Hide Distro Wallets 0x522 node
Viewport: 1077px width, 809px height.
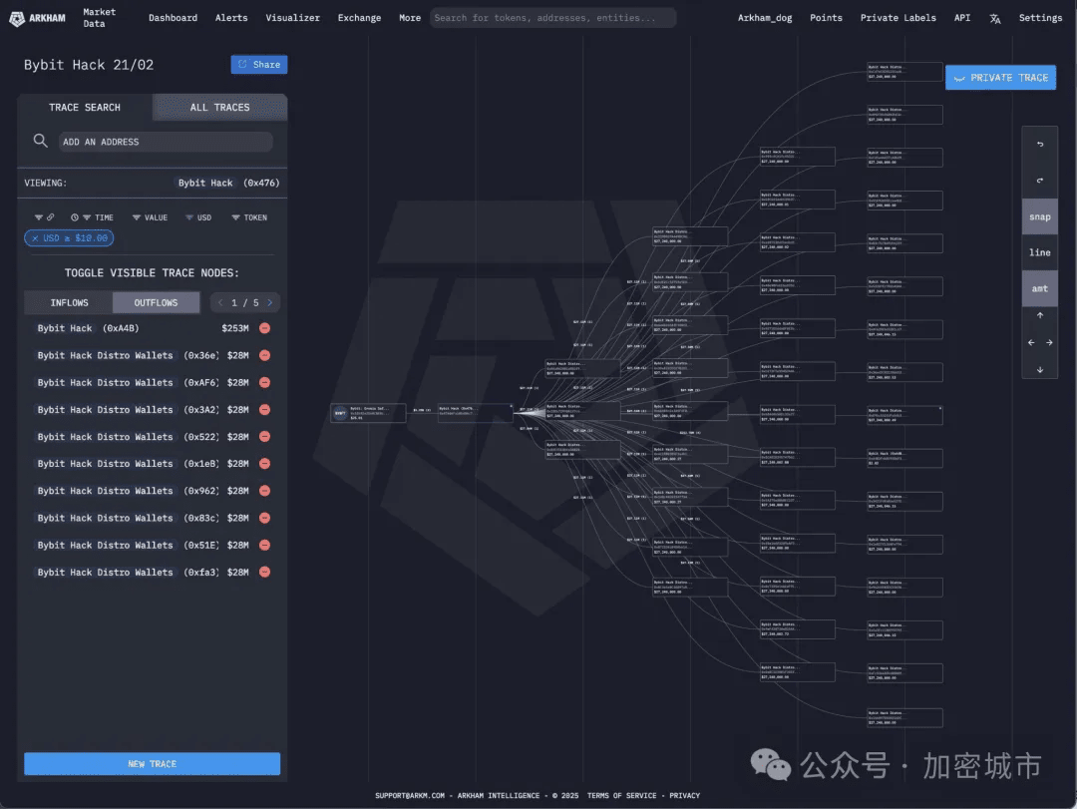pos(264,437)
